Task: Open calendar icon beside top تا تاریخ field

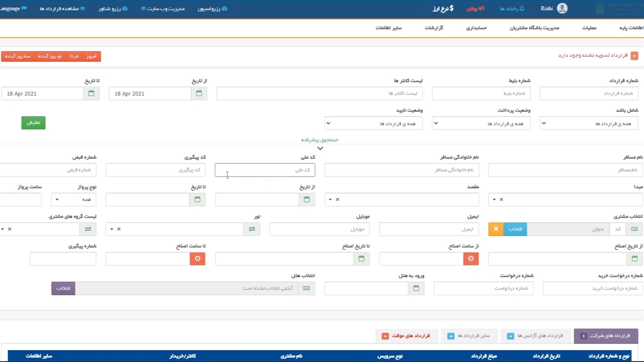Action: tap(91, 94)
